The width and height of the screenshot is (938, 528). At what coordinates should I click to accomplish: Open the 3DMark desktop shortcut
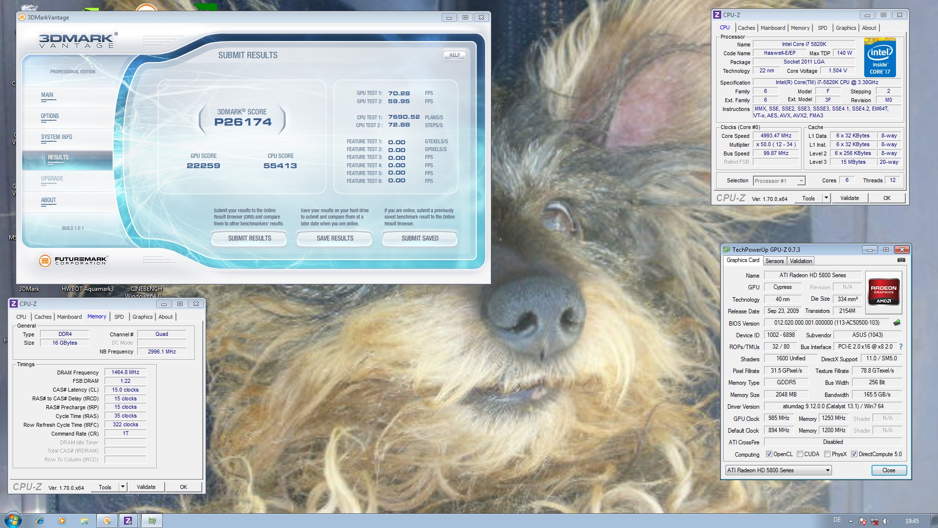click(x=29, y=289)
